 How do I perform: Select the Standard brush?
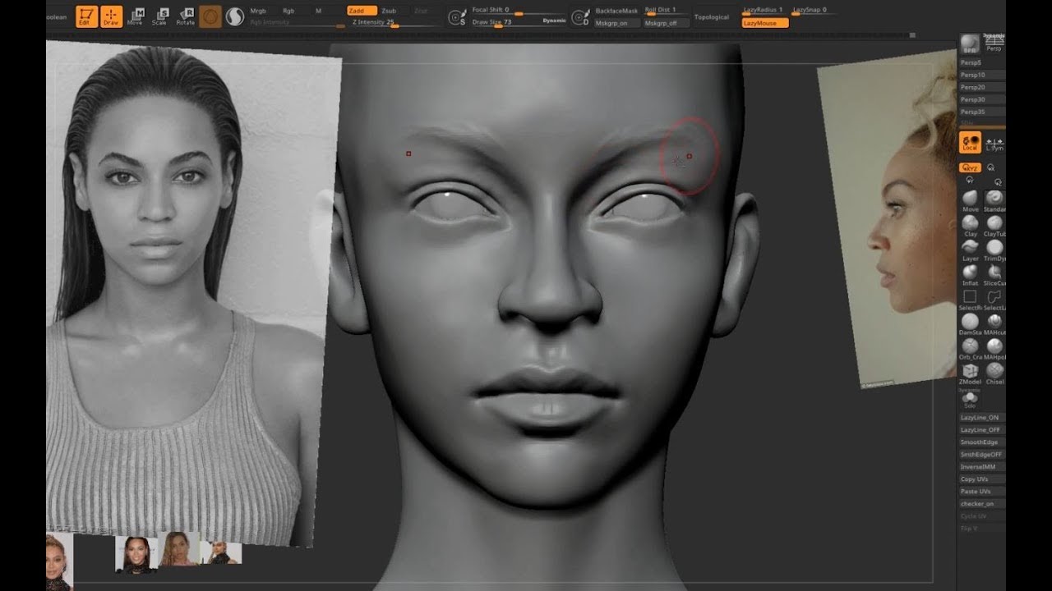(994, 201)
